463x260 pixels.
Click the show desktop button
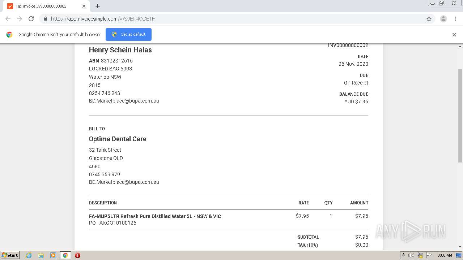[x=459, y=255]
